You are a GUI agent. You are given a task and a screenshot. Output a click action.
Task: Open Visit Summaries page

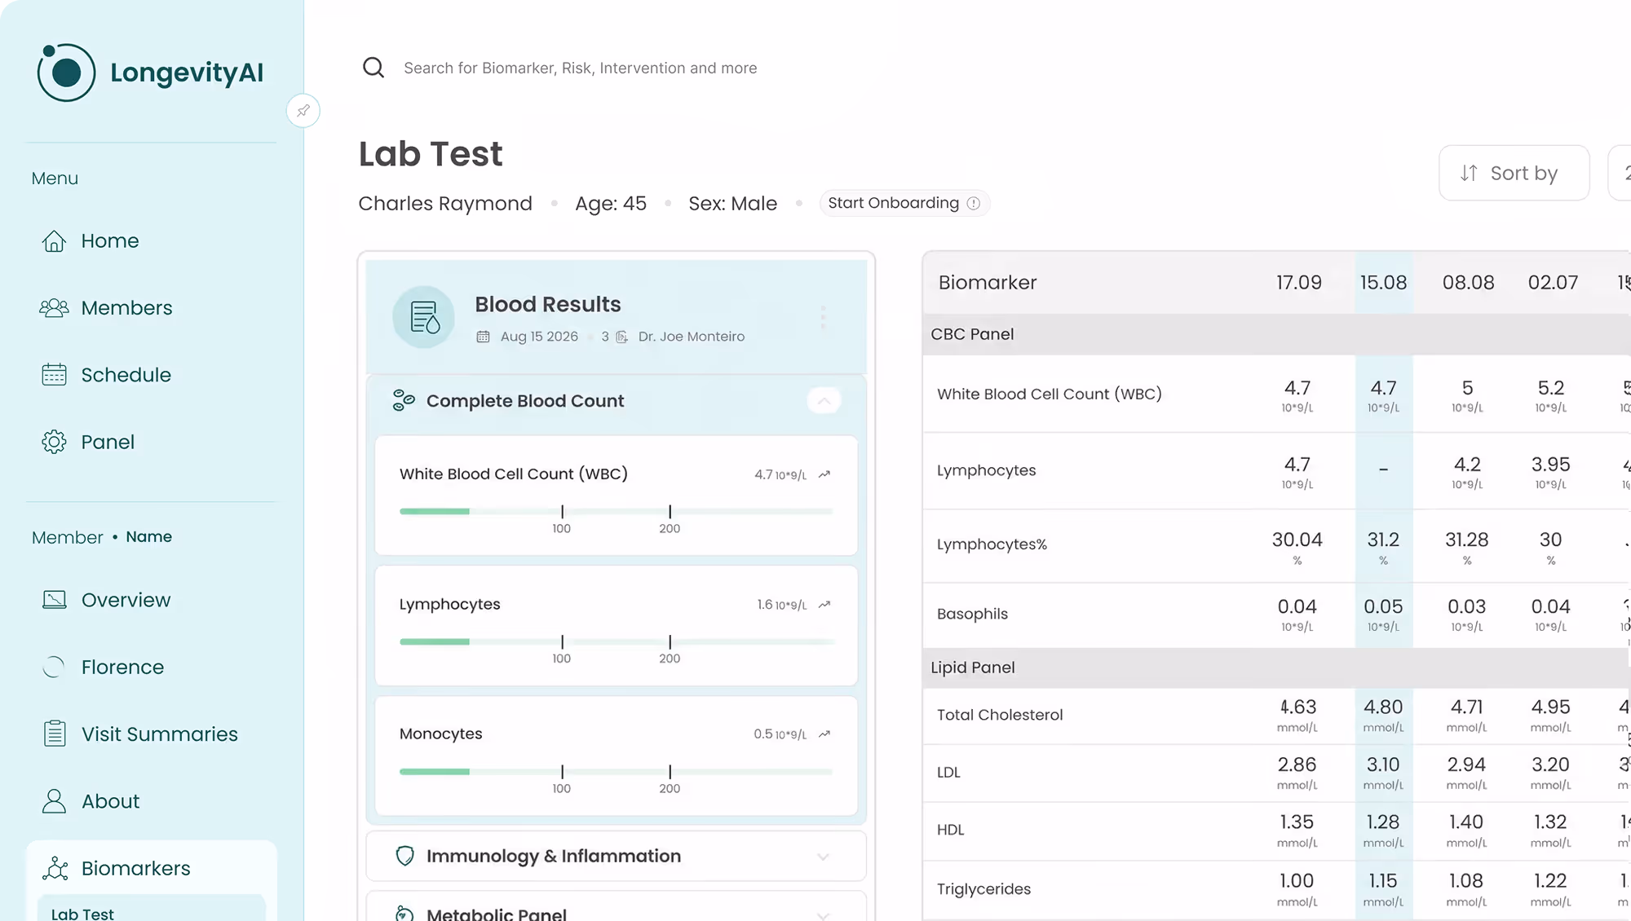159,734
